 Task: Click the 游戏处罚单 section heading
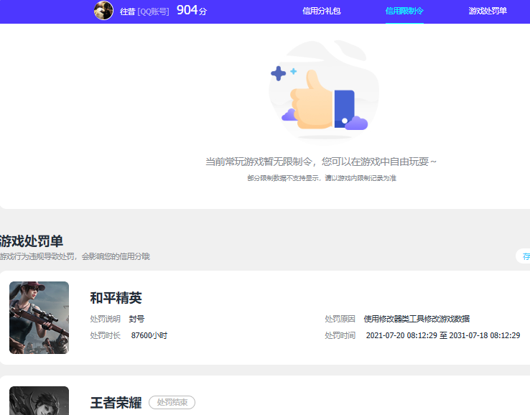pyautogui.click(x=32, y=241)
